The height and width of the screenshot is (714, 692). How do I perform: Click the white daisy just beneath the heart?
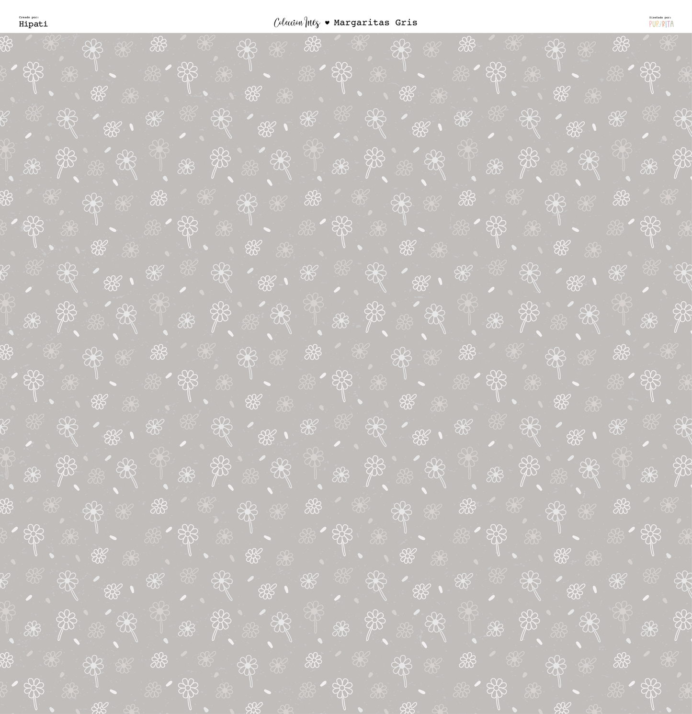(x=313, y=44)
